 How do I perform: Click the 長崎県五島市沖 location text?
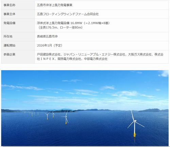pyautogui.click(x=47, y=36)
